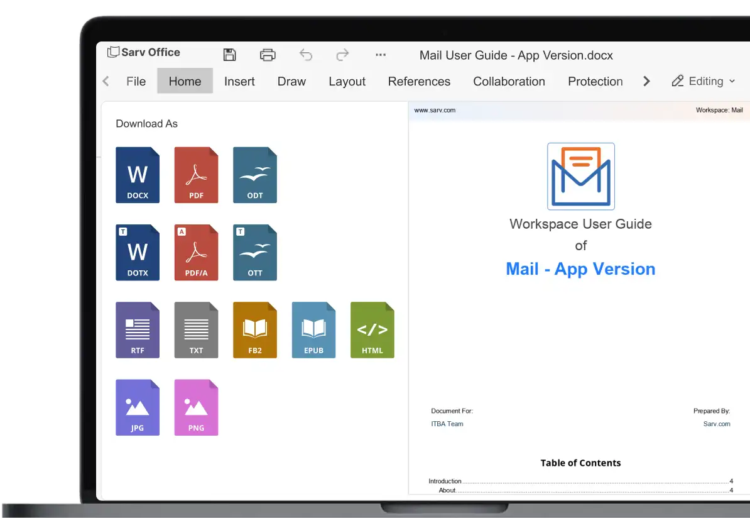This screenshot has width=750, height=518.
Task: Open the File tab
Action: pos(136,81)
